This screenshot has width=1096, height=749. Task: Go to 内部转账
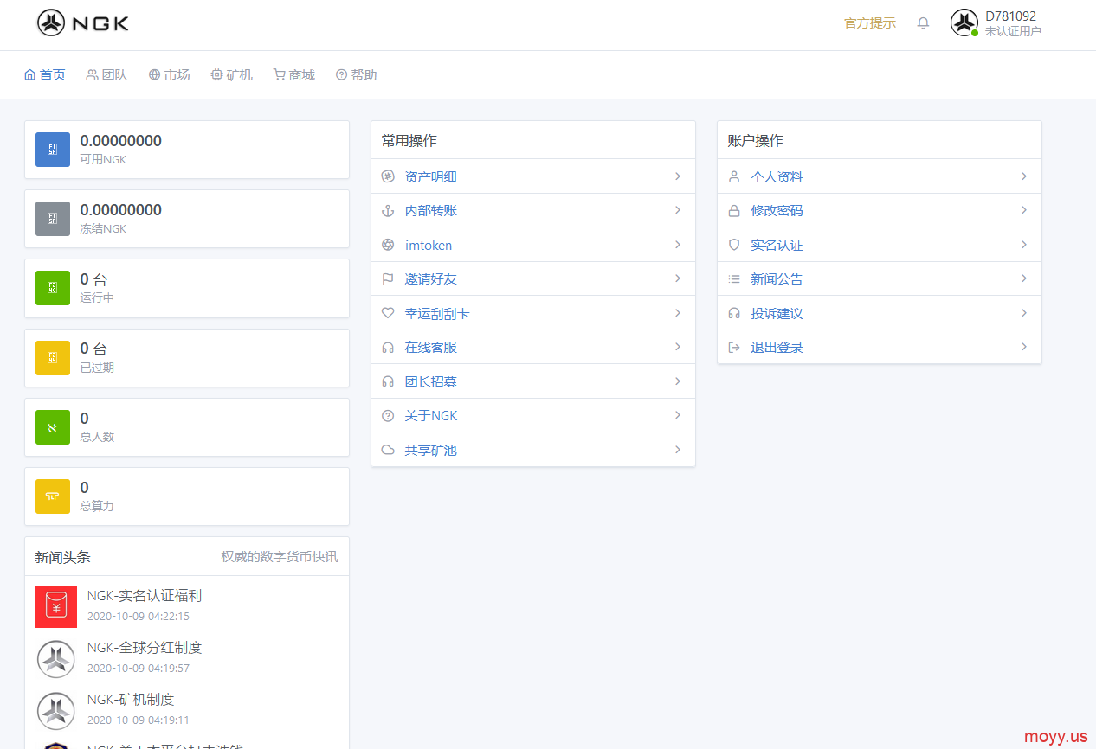431,210
